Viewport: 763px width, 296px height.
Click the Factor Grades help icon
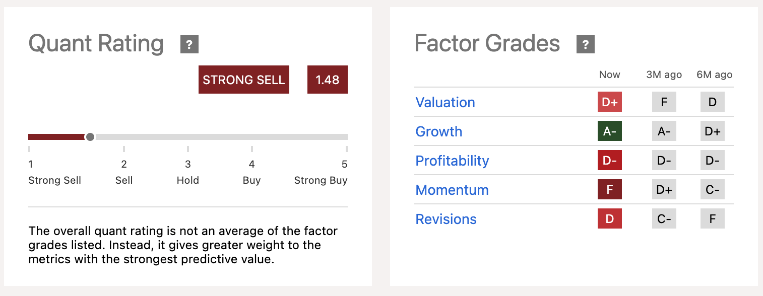(585, 44)
